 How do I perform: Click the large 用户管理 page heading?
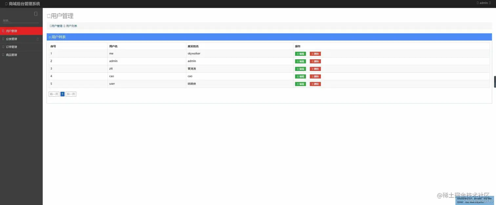[60, 16]
